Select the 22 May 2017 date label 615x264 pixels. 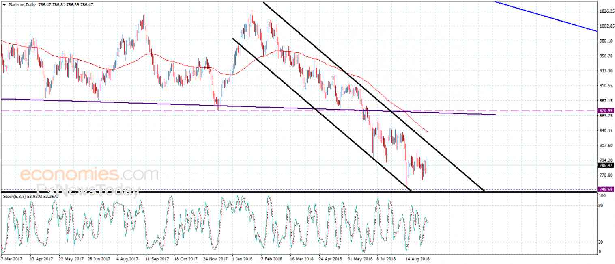(x=71, y=258)
